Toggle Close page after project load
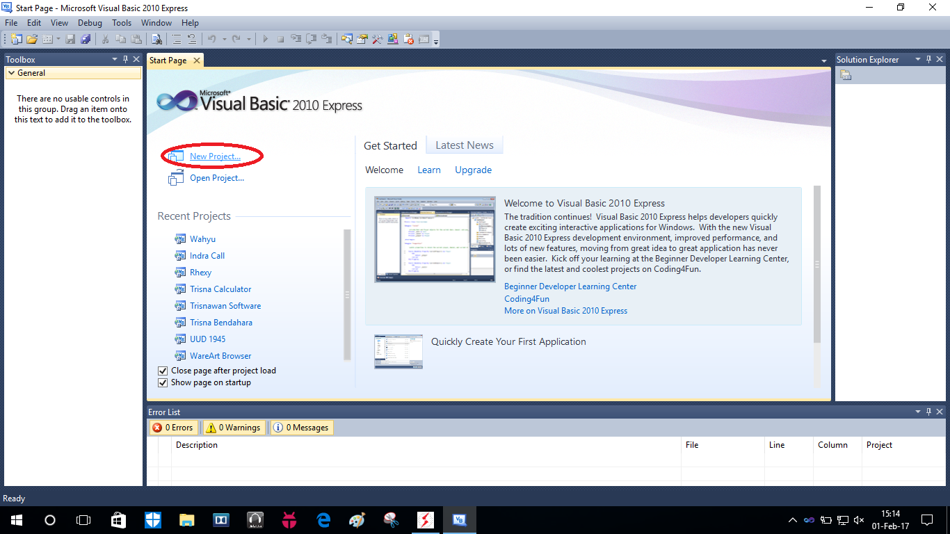Image resolution: width=950 pixels, height=534 pixels. (163, 371)
